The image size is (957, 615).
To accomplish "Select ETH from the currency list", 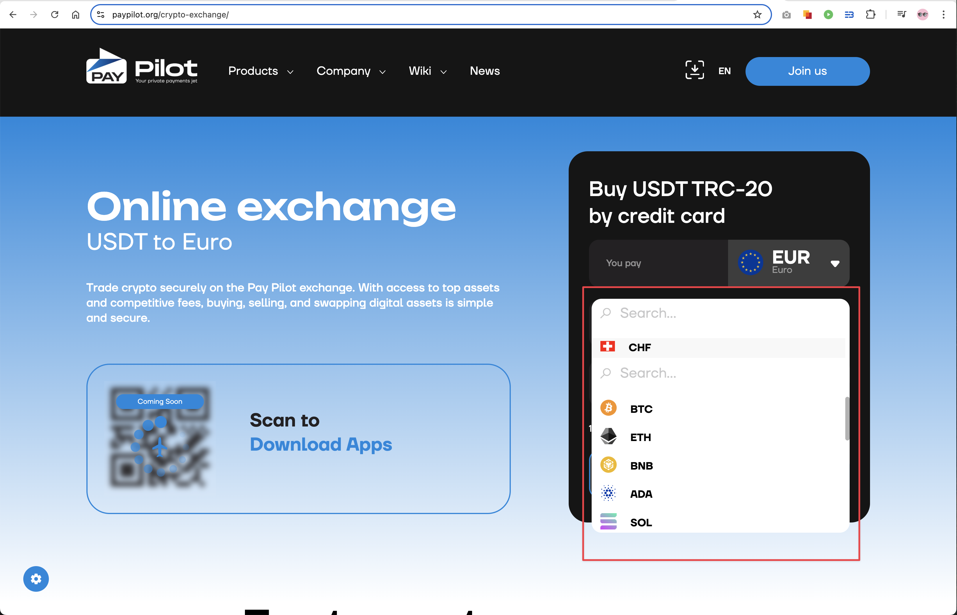I will (x=640, y=437).
